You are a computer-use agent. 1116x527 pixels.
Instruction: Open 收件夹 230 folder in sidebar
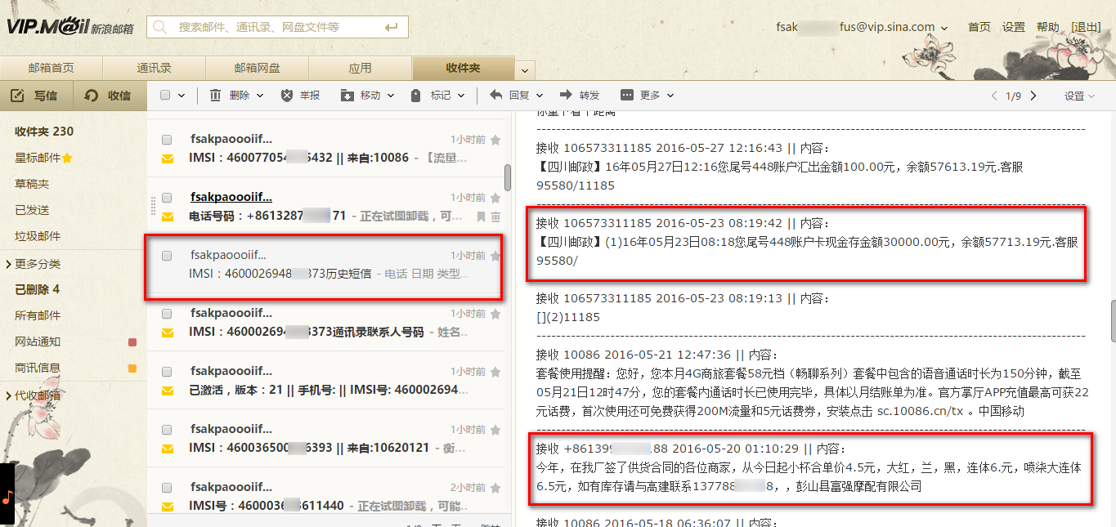click(44, 132)
